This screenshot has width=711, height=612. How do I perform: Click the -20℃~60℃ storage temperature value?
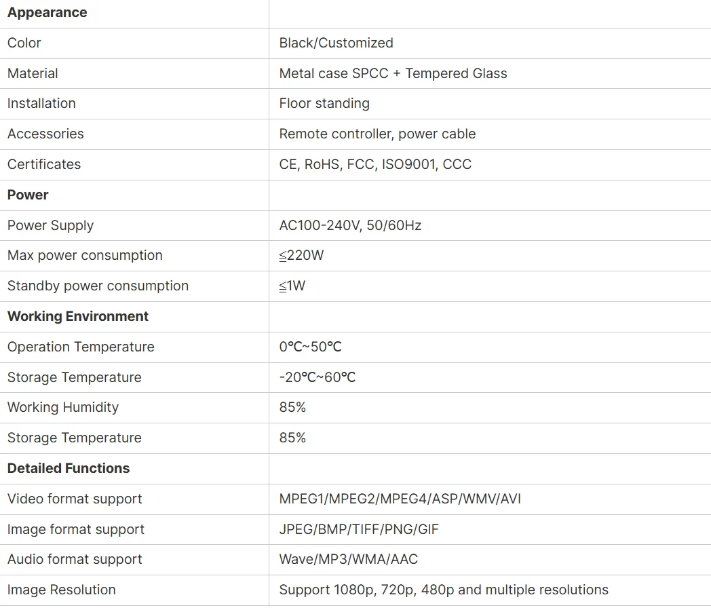317,377
